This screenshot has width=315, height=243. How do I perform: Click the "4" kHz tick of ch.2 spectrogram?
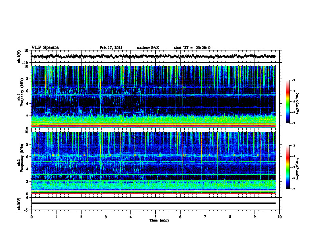[x=28, y=169]
